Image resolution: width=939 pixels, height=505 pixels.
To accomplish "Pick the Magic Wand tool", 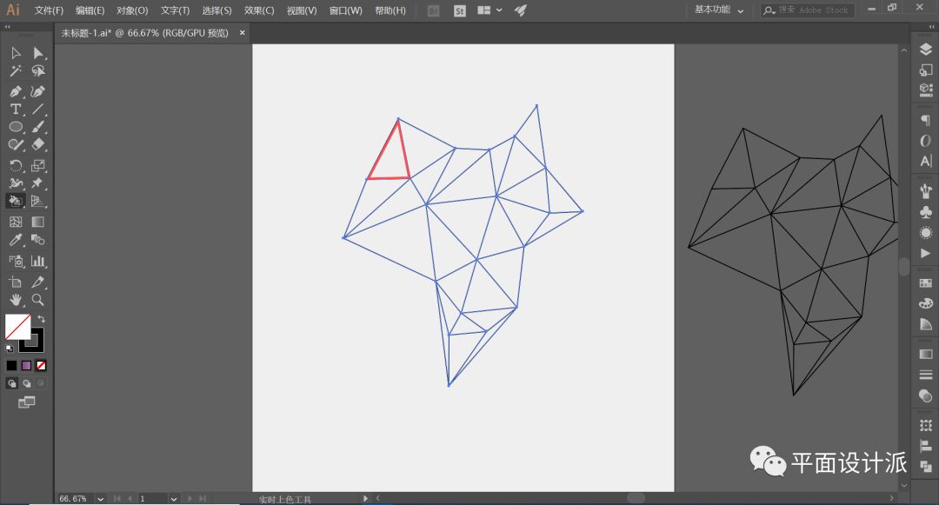I will (16, 71).
